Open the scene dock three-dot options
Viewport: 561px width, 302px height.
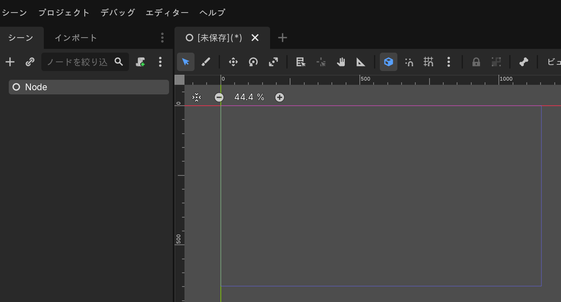pos(162,38)
